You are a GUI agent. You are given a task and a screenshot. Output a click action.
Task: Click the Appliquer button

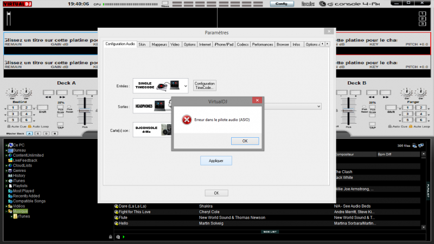tap(216, 160)
